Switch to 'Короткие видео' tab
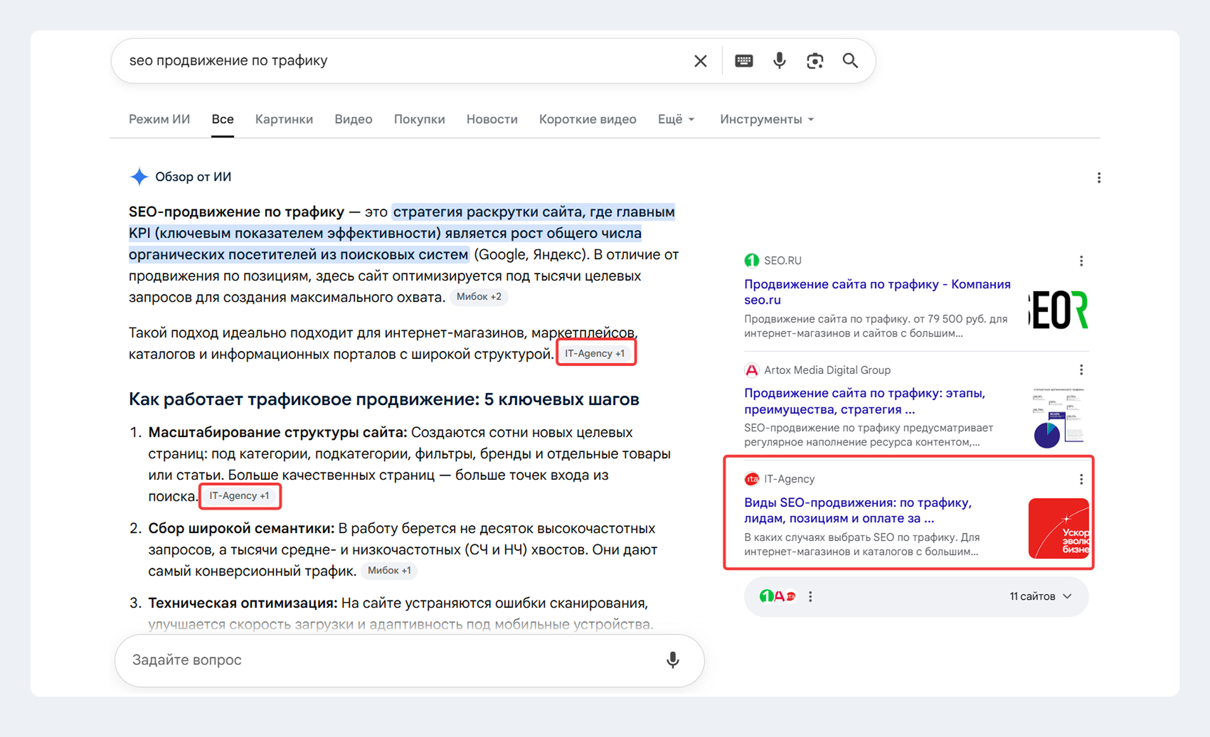This screenshot has width=1210, height=737. 588,119
